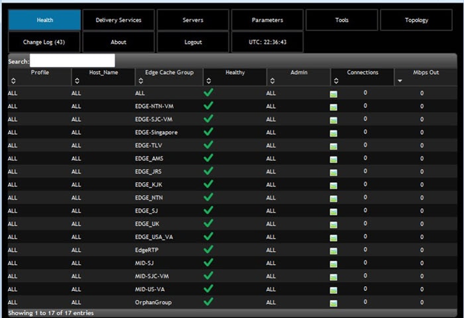Open graph icon for EDGE_JRS row
Screen dimensions: 464x318
[333, 172]
